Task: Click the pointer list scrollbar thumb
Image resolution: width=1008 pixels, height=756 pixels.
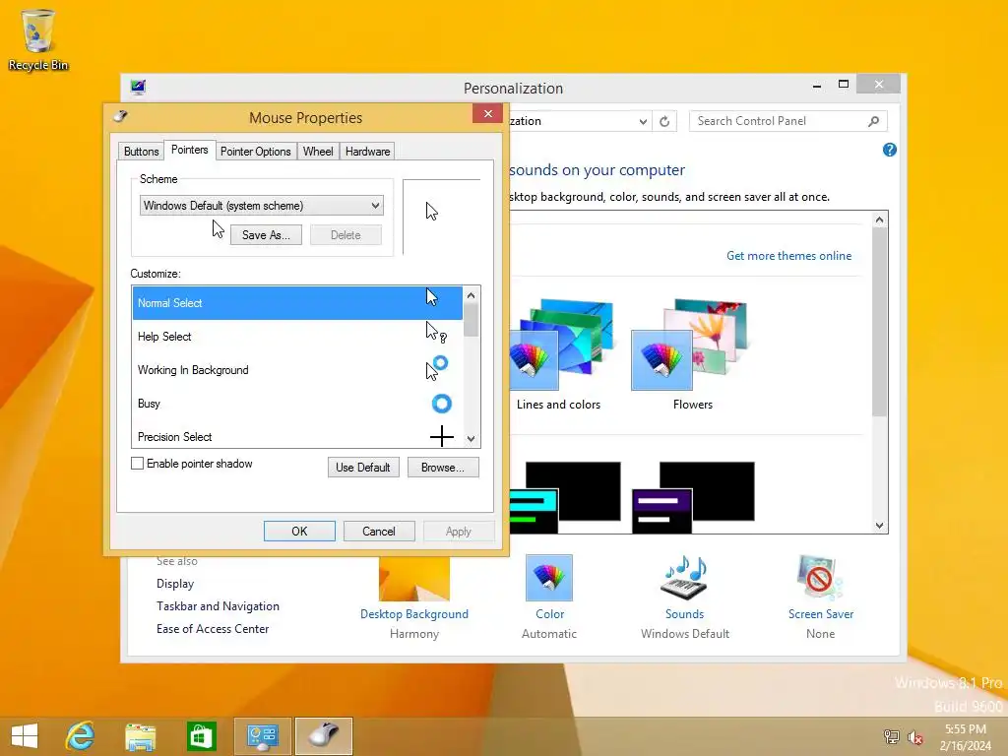Action: 471,320
